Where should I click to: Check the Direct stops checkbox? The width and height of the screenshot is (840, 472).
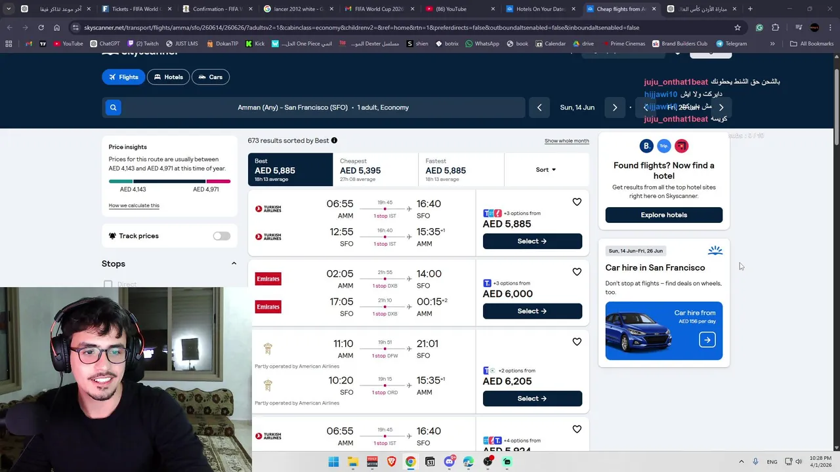coord(108,285)
